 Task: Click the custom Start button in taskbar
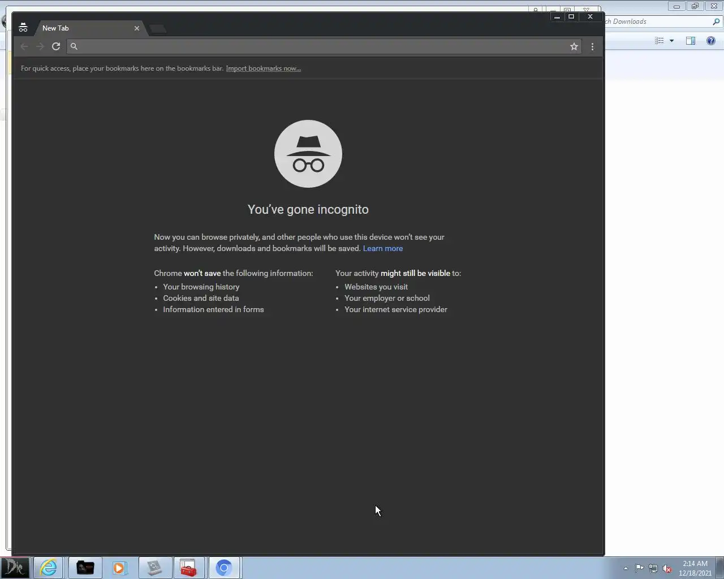point(15,568)
